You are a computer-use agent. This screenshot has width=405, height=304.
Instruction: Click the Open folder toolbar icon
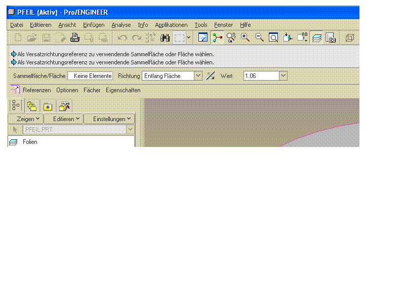(32, 37)
